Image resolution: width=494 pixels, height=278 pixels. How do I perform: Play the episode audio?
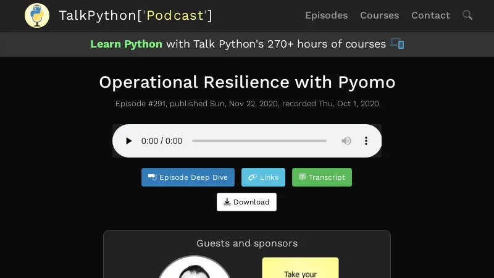click(128, 141)
